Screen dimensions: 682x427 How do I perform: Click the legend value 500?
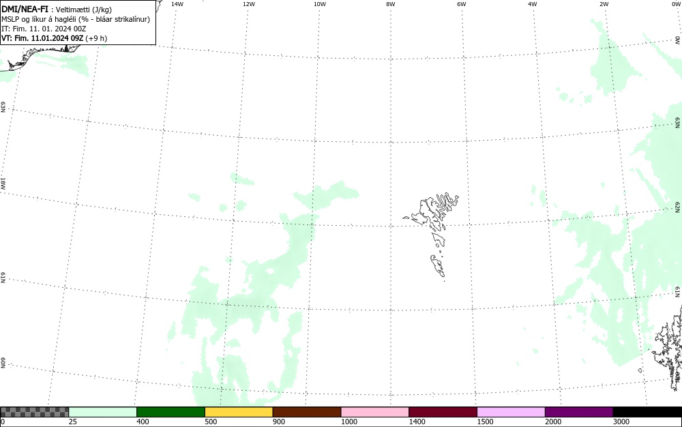pyautogui.click(x=211, y=422)
